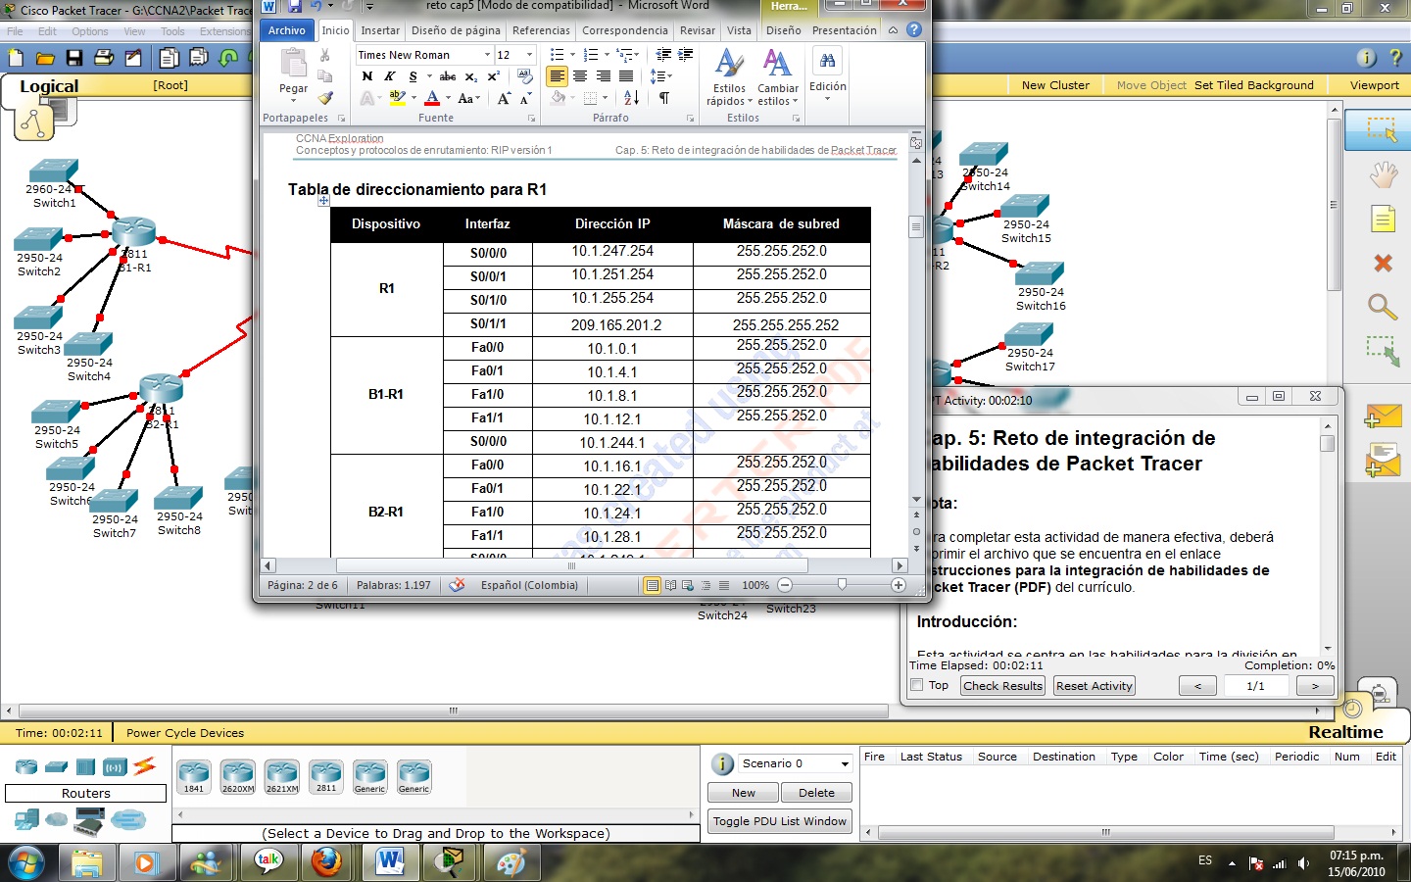This screenshot has width=1411, height=882.
Task: Open the Cambiar estilos dropdown
Action: point(778,76)
